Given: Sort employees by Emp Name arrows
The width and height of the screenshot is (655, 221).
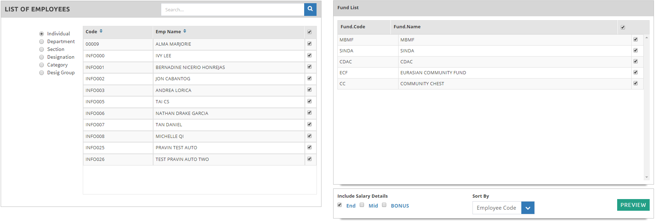Looking at the screenshot, I should (185, 31).
